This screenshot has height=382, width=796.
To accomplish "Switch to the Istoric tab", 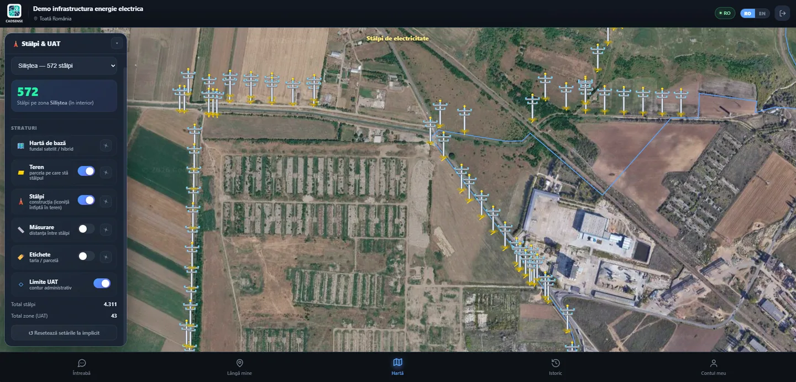I will click(556, 367).
